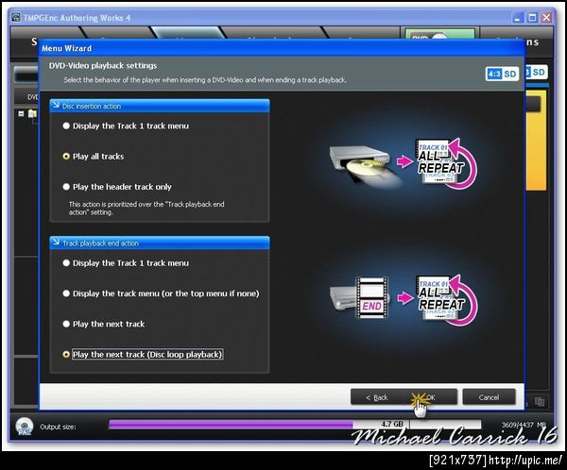Click the output size progress bar
The image size is (567, 470).
click(x=295, y=425)
